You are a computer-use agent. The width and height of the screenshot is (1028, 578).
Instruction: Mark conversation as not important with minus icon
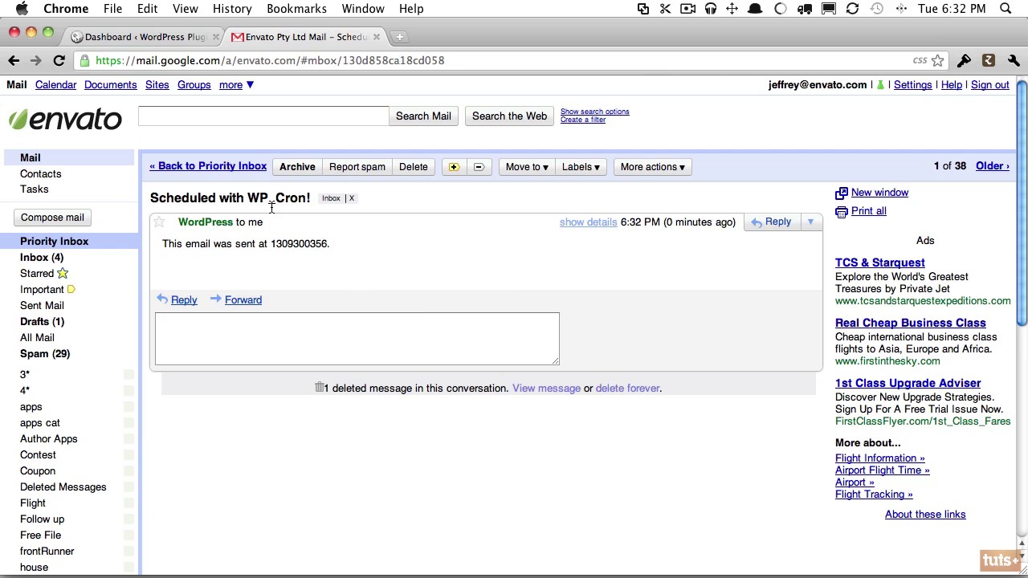[479, 167]
